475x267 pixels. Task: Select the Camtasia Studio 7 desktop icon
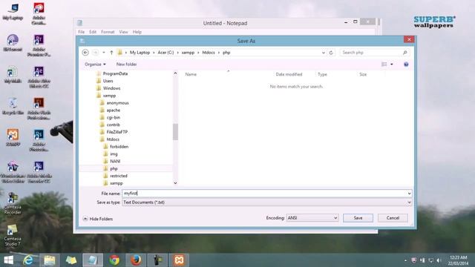(x=13, y=234)
